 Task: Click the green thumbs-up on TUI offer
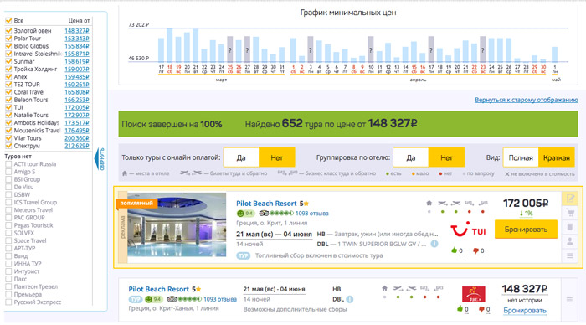click(454, 250)
